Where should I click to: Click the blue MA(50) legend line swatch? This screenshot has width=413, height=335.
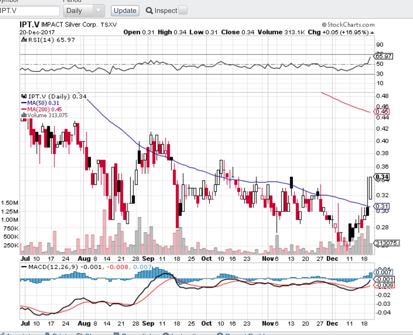[x=24, y=103]
